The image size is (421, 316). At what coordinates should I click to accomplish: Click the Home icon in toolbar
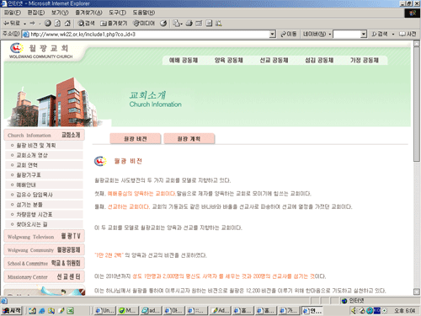click(x=67, y=24)
